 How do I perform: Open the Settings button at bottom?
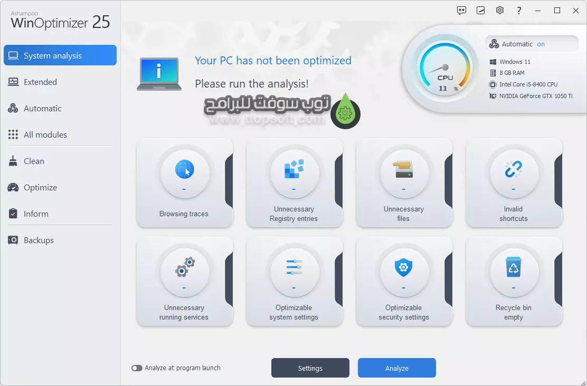310,368
